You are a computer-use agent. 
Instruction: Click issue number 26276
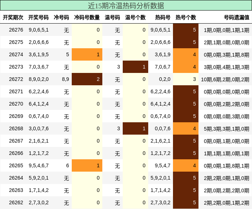pyautogui.click(x=16, y=30)
